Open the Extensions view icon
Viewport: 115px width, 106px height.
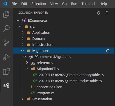point(6,71)
